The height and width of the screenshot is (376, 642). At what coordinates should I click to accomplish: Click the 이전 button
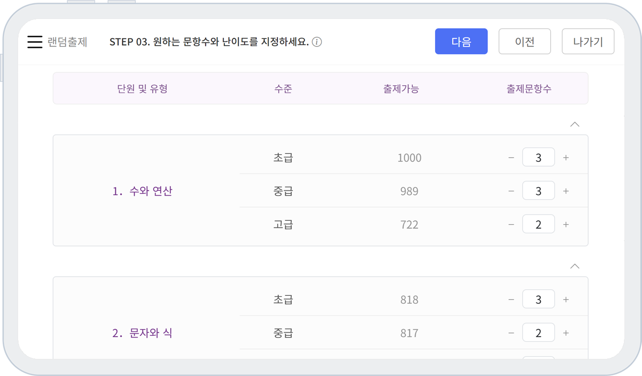click(525, 41)
